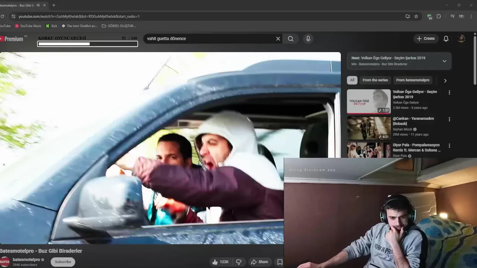Open notifications bell
Screen dimensions: 477x268
[x=446, y=39]
